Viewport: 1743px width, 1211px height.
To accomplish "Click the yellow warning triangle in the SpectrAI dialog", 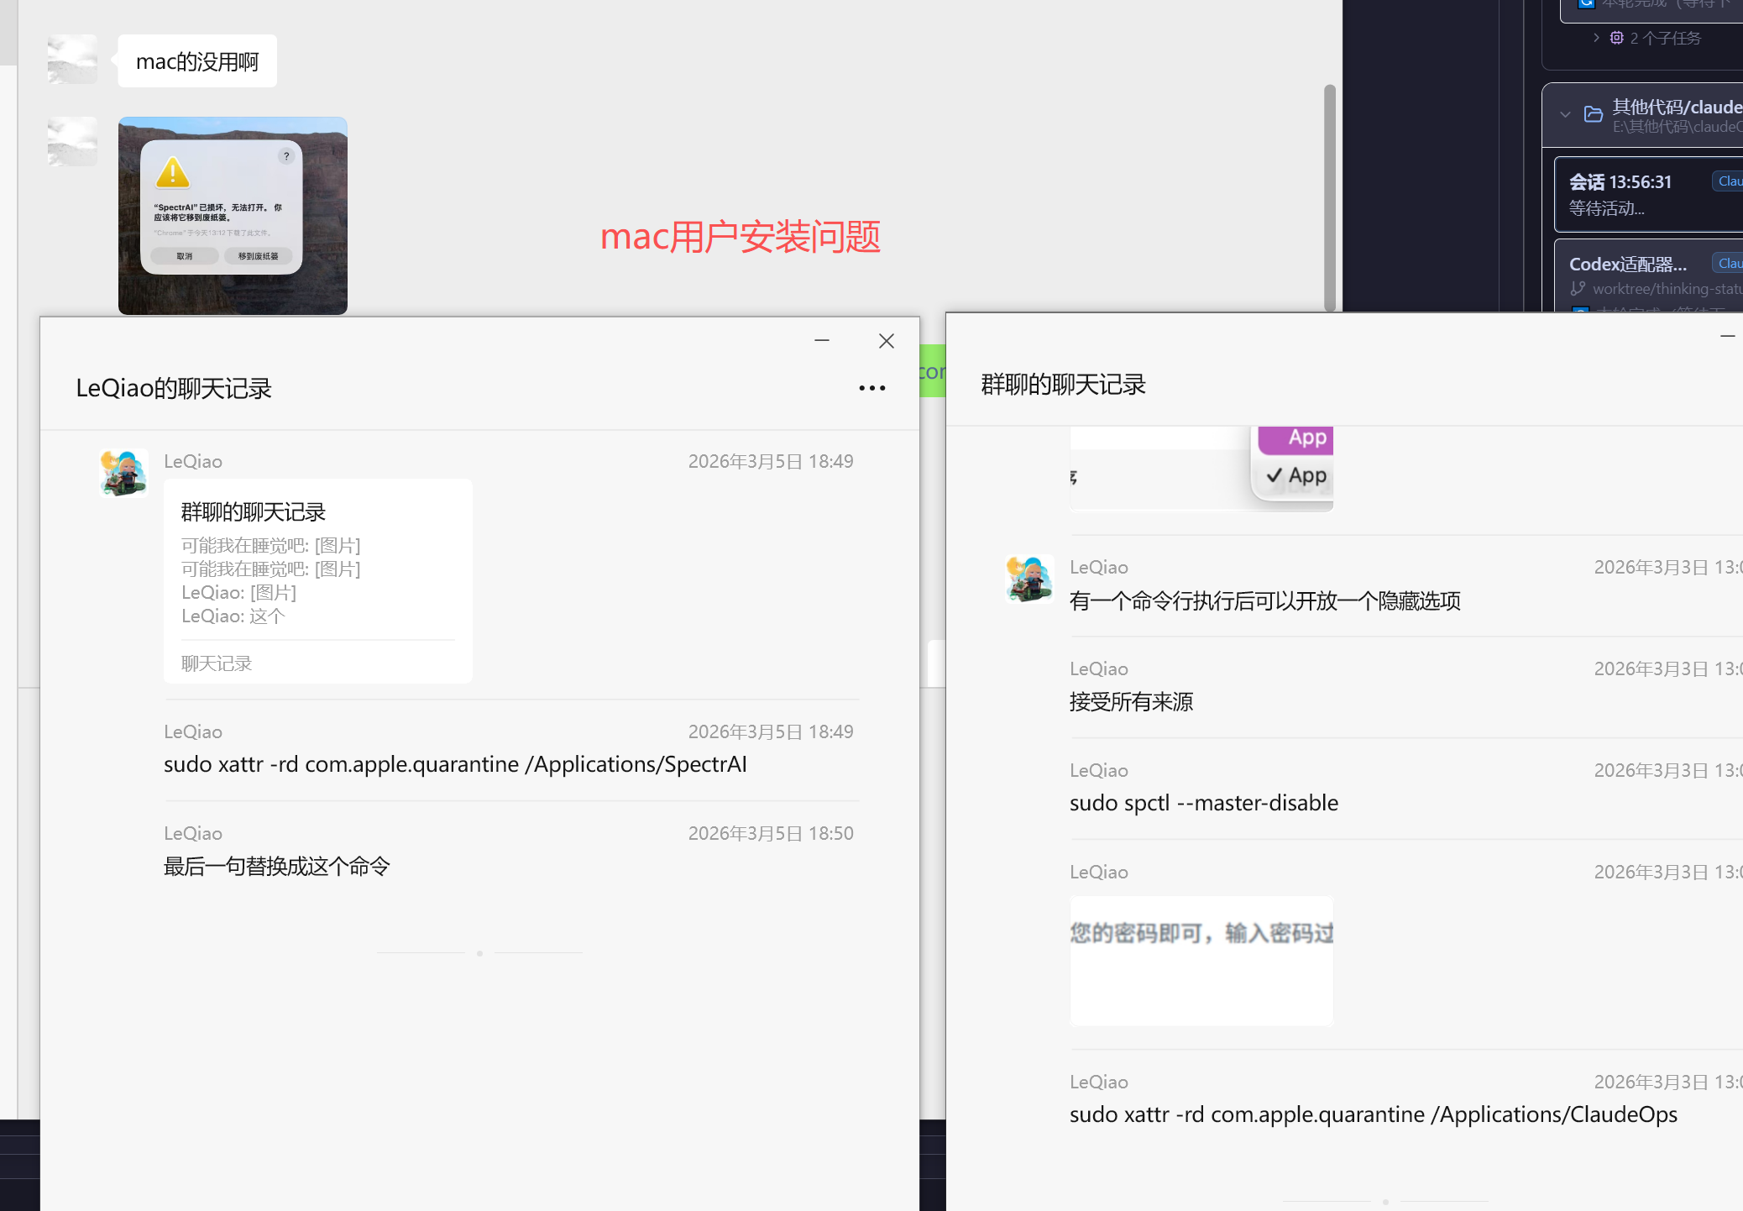I will point(173,174).
